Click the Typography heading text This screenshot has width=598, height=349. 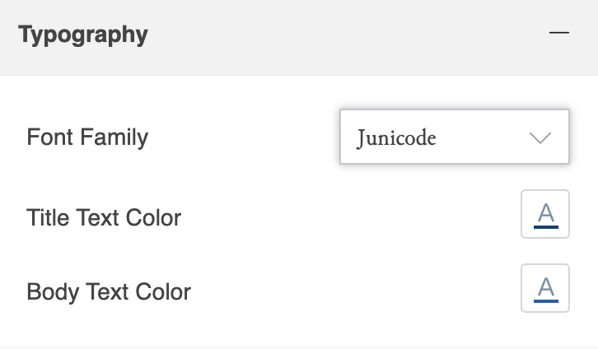point(83,35)
